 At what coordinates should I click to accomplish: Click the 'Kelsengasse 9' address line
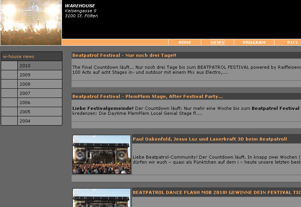coord(80,11)
